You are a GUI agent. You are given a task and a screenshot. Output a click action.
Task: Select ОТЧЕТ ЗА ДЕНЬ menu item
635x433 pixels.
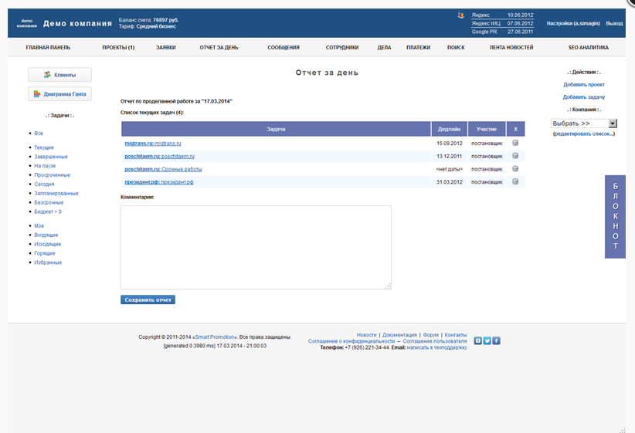219,48
